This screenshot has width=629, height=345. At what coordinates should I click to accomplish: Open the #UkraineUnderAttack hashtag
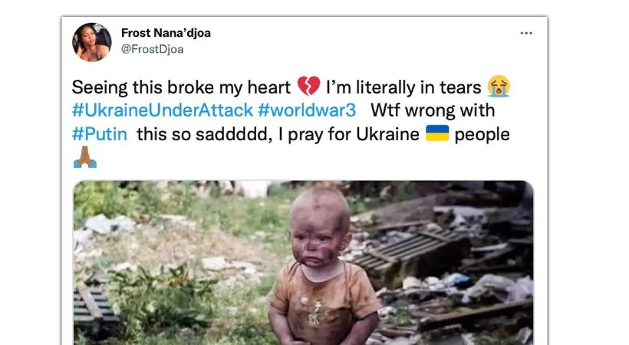tap(163, 110)
